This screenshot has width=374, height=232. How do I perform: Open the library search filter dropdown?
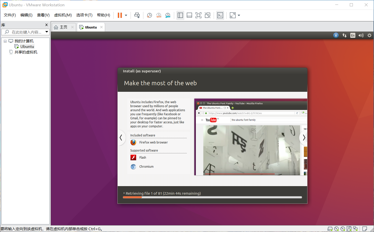(x=47, y=32)
